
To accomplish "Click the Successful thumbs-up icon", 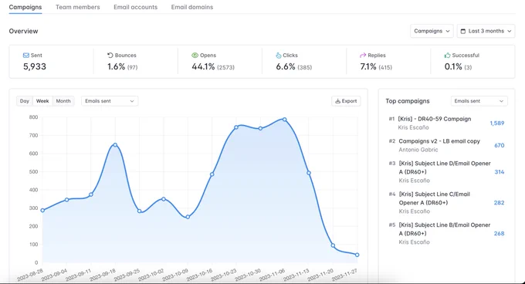I will [447, 56].
